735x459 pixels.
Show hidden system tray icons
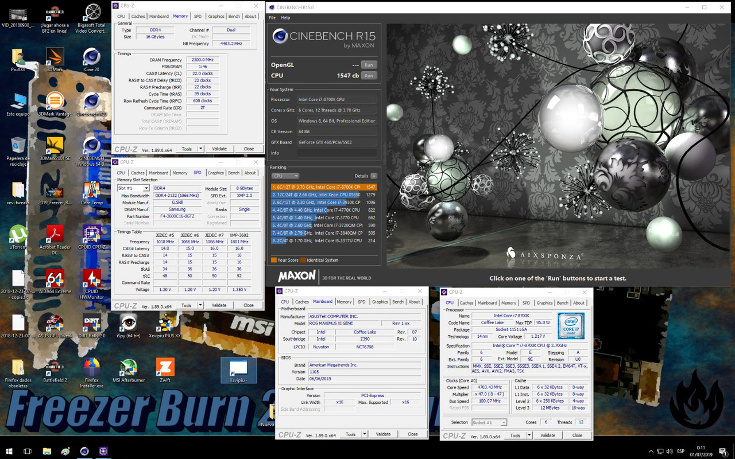coord(651,452)
